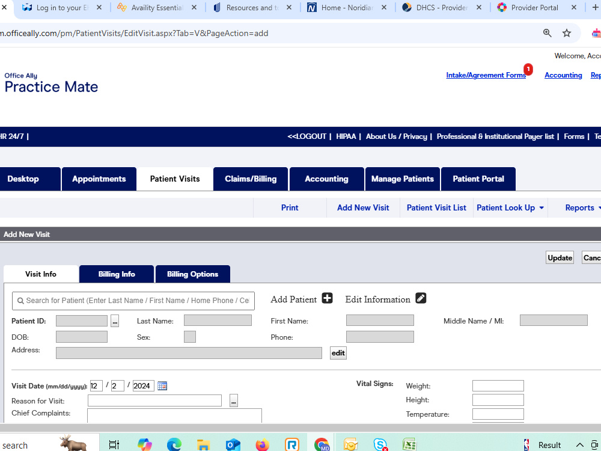Switch to the Billing Info sub-tab
The height and width of the screenshot is (451, 601).
tap(117, 274)
